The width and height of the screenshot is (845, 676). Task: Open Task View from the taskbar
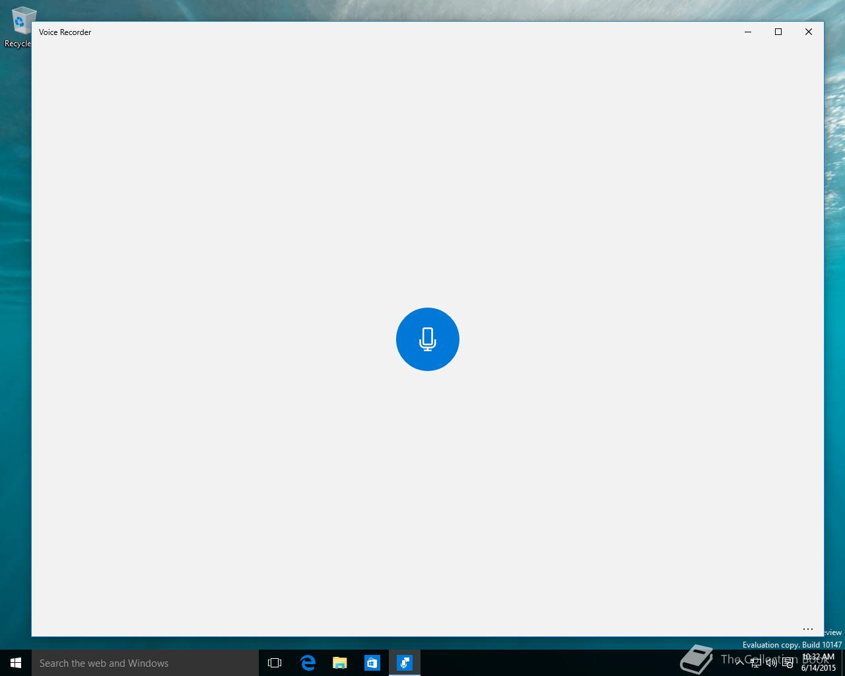coord(275,663)
